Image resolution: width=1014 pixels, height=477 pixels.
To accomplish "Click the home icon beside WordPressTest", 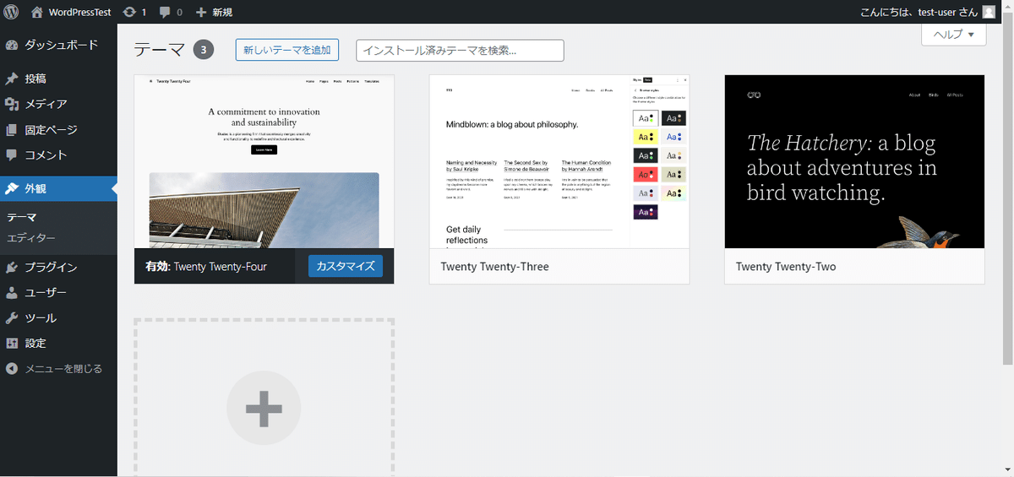I will pos(37,12).
